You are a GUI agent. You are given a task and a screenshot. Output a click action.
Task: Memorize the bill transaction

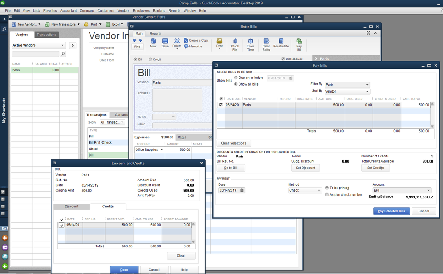pos(193,46)
